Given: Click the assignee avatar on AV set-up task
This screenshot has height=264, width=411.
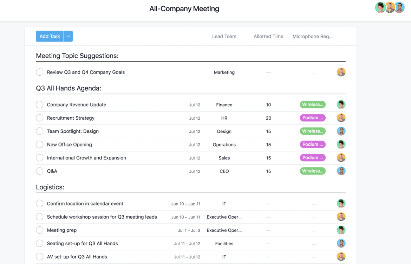Looking at the screenshot, I should coord(341,257).
